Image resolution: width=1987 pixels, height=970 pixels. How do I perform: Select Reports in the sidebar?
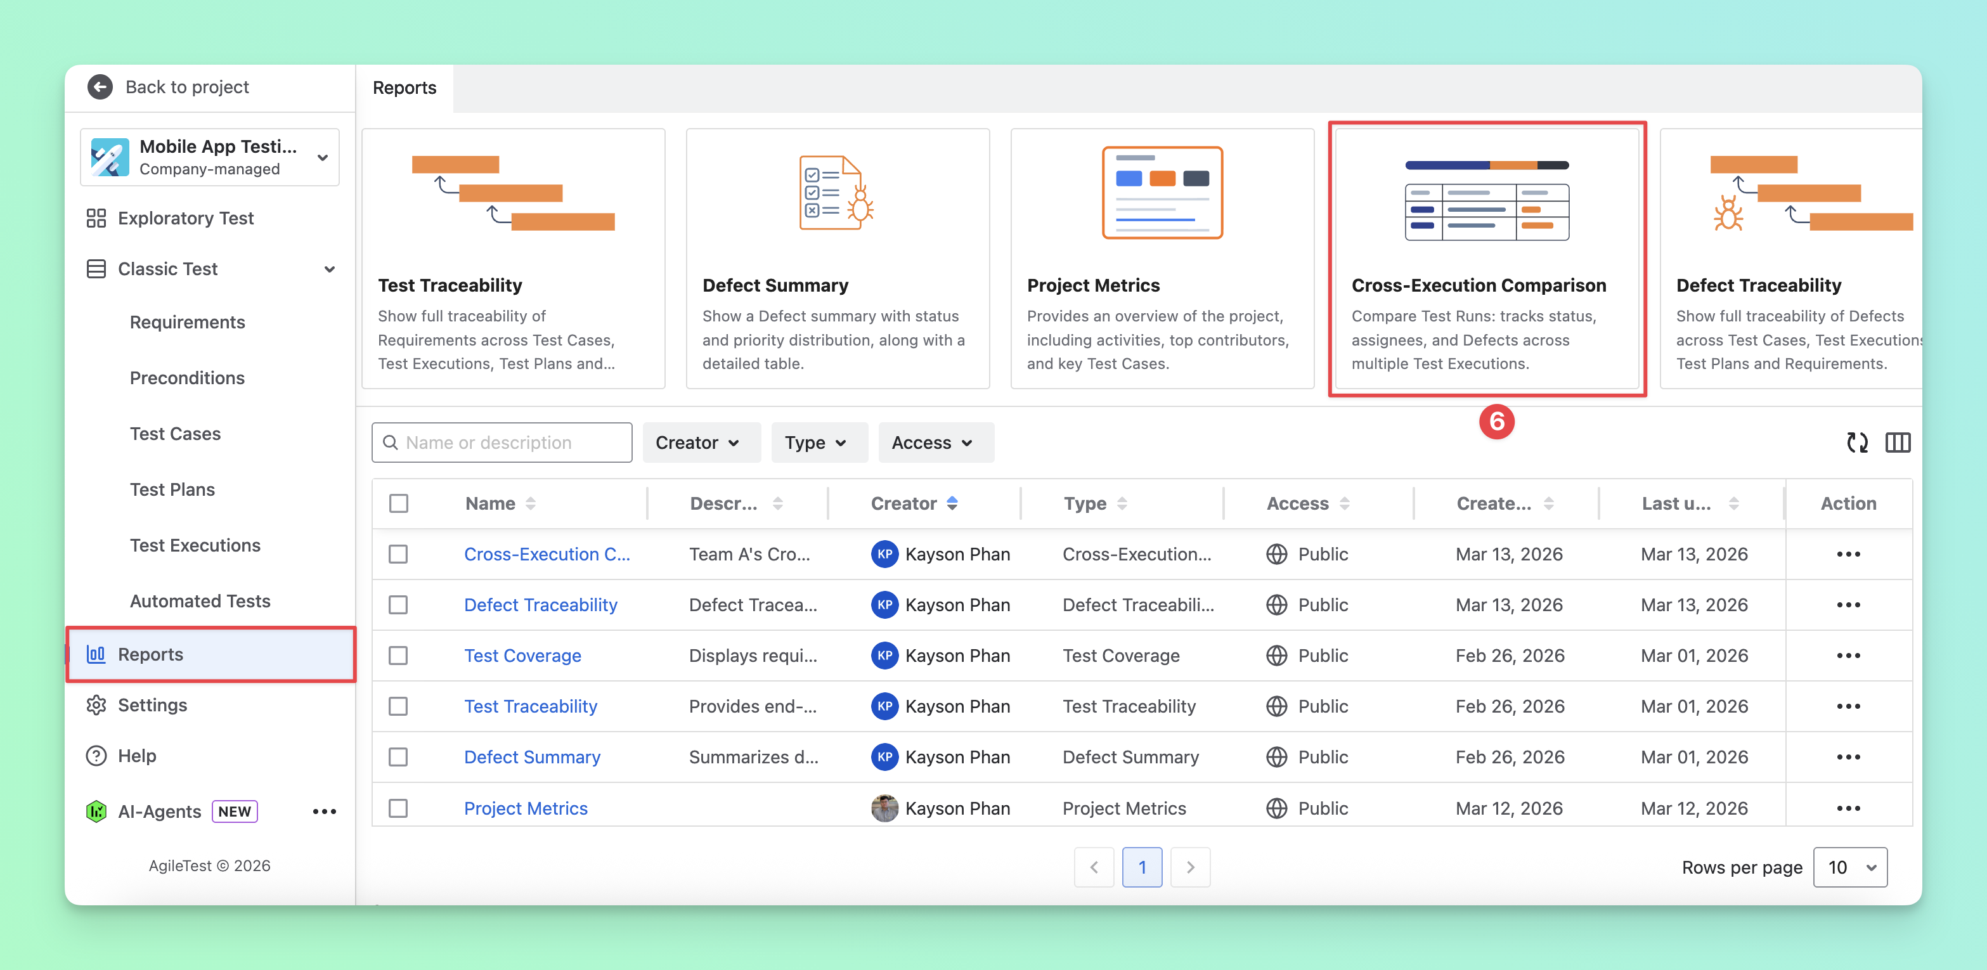point(210,655)
